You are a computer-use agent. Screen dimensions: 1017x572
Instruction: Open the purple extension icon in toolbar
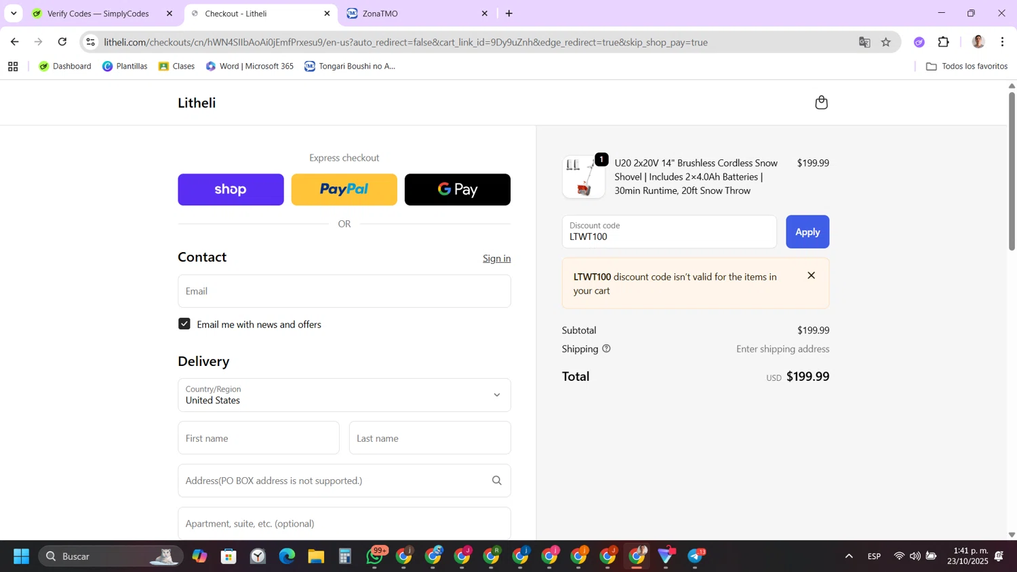(919, 42)
